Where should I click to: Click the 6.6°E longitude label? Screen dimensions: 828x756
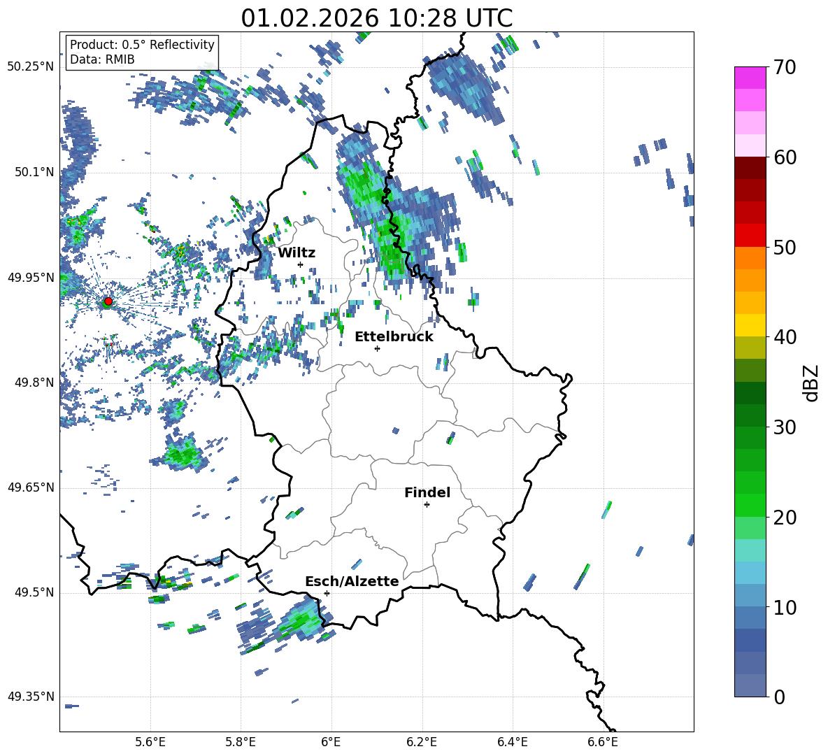pos(603,742)
